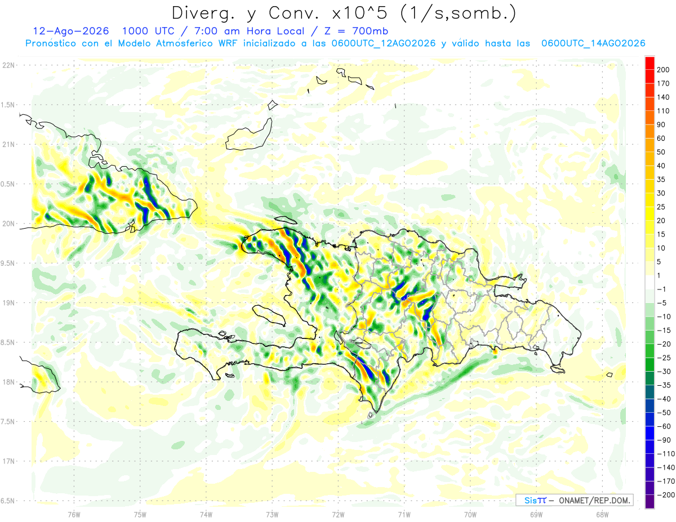The width and height of the screenshot is (676, 522).
Task: Click the '68W' longitude label
Action: click(602, 515)
